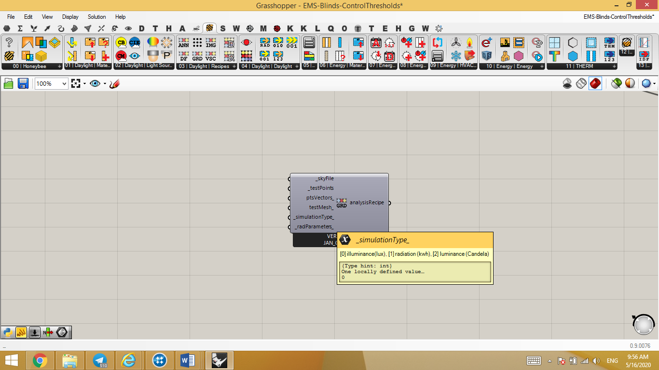
Task: Click the save document floppy icon
Action: (x=23, y=83)
